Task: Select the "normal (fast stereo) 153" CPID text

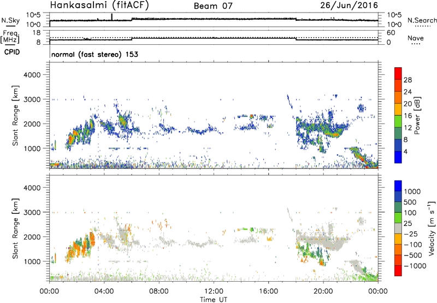Action: (x=95, y=54)
